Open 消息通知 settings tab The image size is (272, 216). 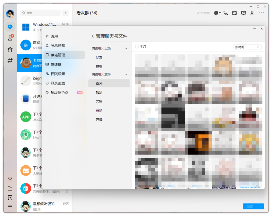64,45
